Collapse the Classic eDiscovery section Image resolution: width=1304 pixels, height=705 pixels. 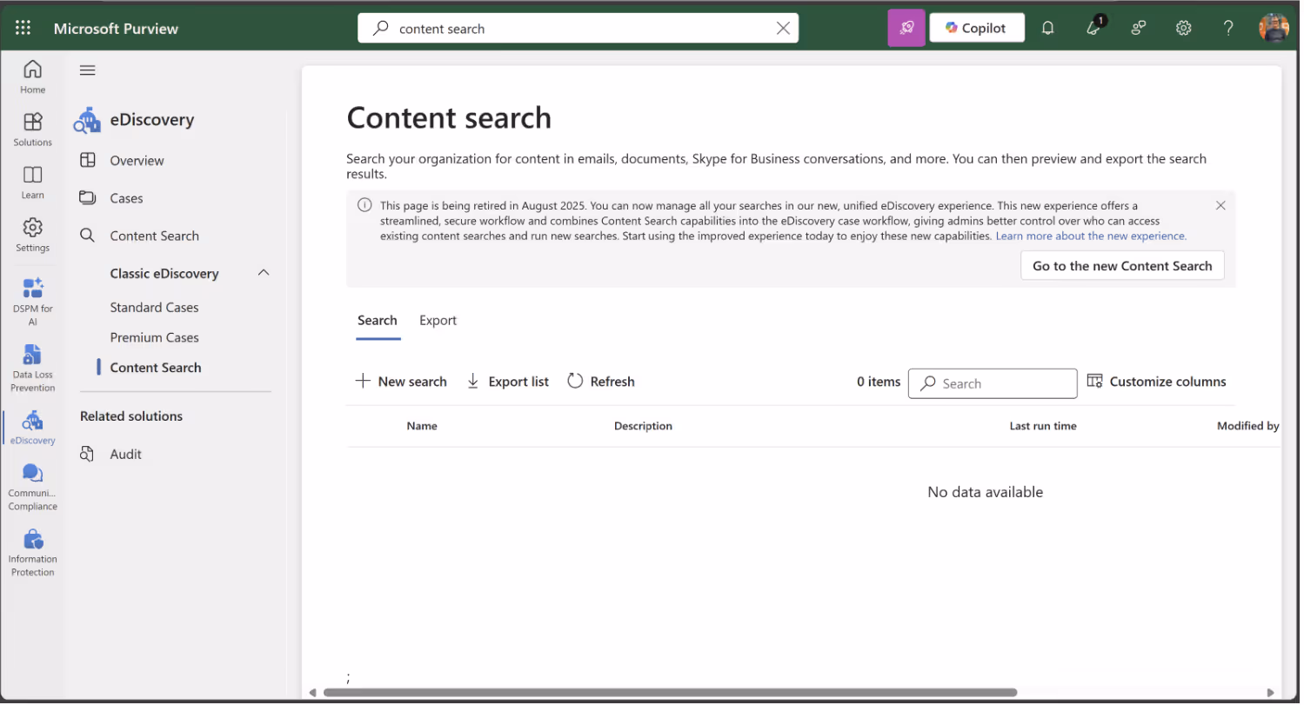click(x=264, y=273)
